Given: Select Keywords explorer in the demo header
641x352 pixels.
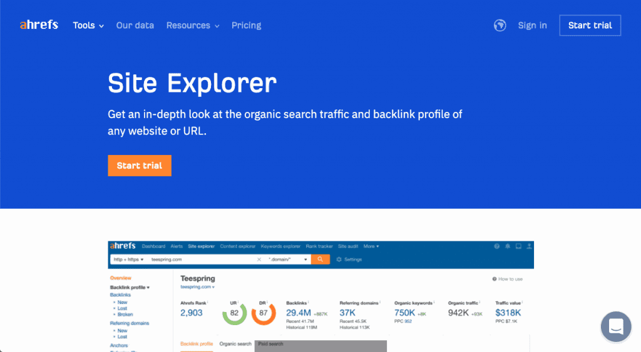Looking at the screenshot, I should pyautogui.click(x=280, y=246).
